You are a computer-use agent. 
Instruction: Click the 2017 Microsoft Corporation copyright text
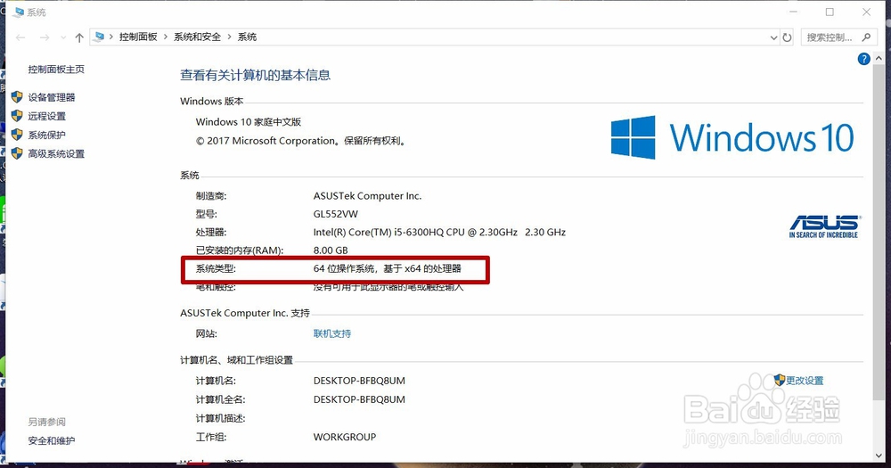pyautogui.click(x=301, y=141)
